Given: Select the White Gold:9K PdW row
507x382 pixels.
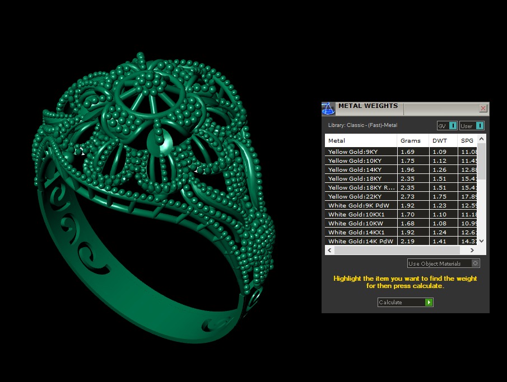Looking at the screenshot, I should pyautogui.click(x=401, y=205).
